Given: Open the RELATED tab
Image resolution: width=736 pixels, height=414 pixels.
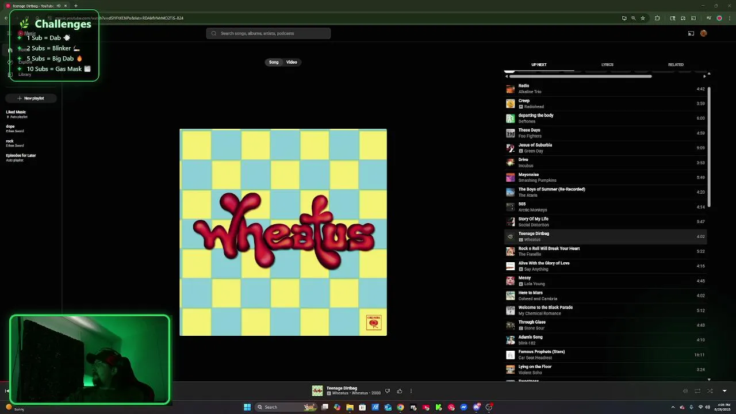Looking at the screenshot, I should tap(676, 65).
